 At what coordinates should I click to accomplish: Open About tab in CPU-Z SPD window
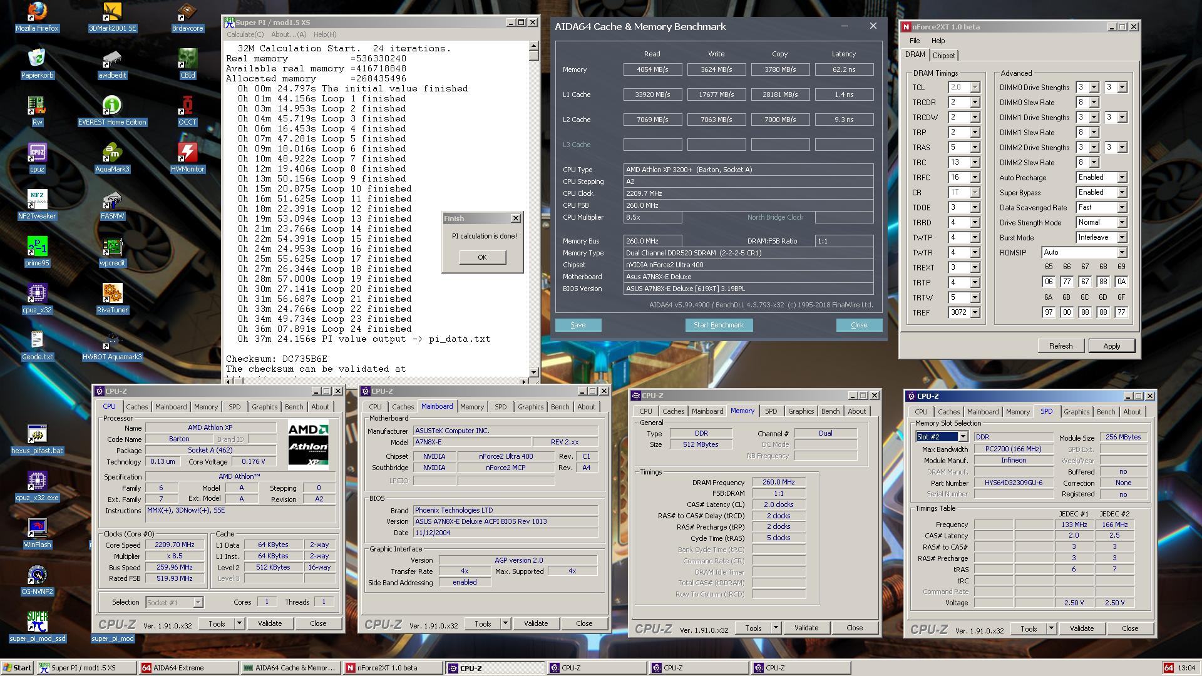[x=1132, y=412]
